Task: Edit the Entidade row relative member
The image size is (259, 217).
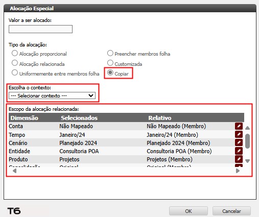Action: pyautogui.click(x=239, y=151)
